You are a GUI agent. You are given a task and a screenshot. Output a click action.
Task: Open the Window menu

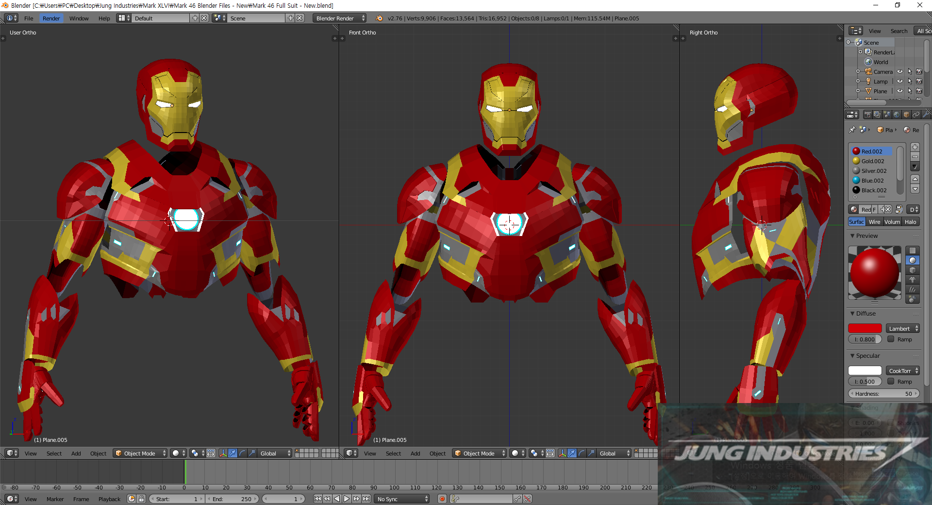[x=79, y=18]
